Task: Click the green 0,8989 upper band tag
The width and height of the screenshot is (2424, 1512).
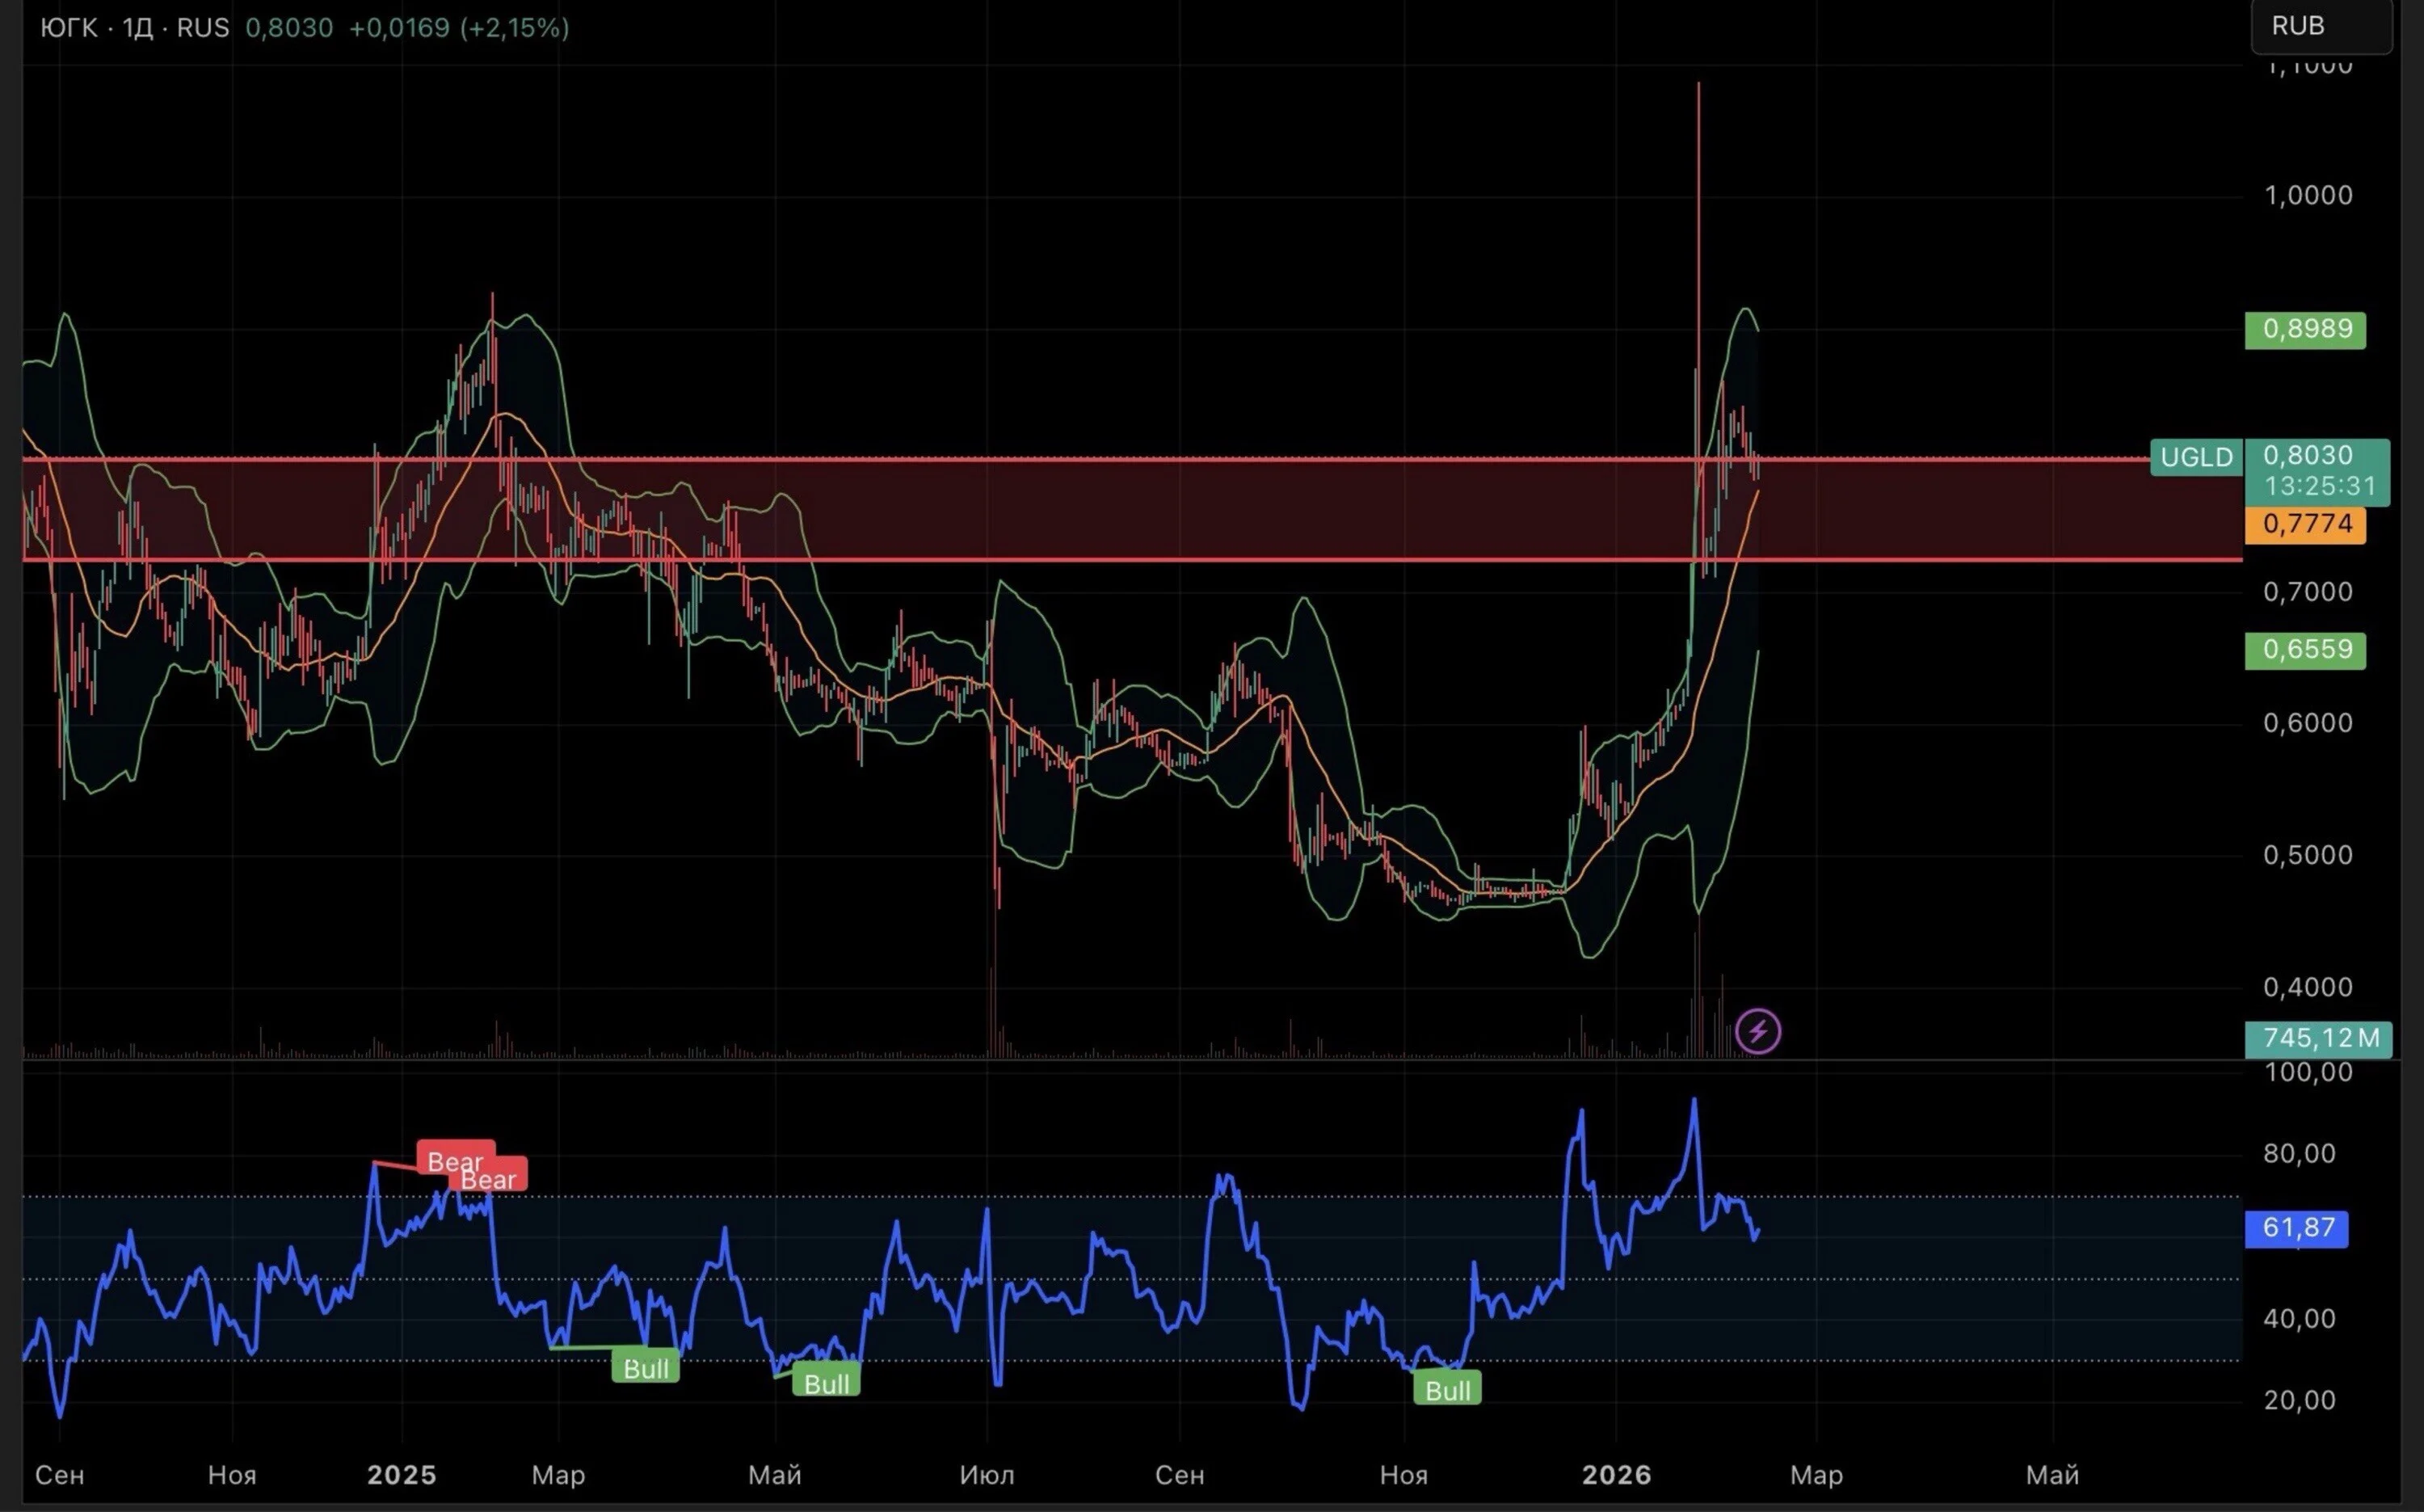Action: (2305, 330)
